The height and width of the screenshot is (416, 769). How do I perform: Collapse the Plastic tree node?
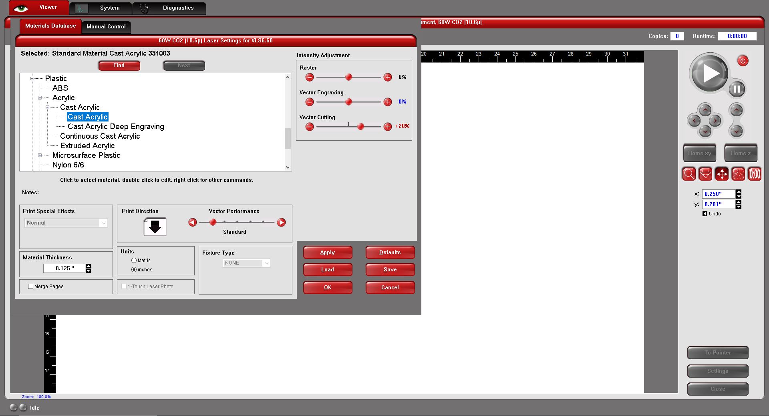click(32, 79)
